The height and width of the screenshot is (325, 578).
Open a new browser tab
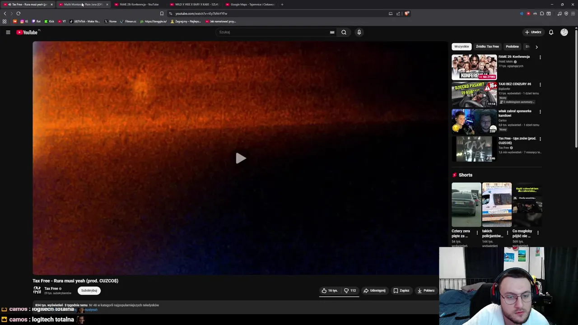click(282, 5)
